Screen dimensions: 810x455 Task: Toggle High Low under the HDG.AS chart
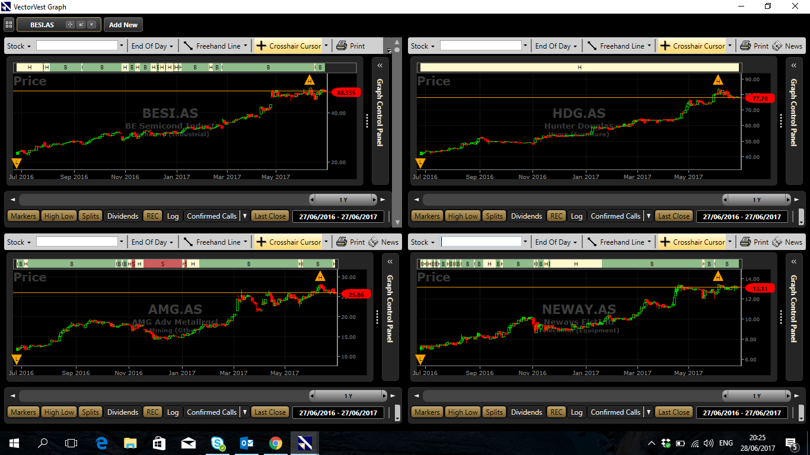[463, 216]
